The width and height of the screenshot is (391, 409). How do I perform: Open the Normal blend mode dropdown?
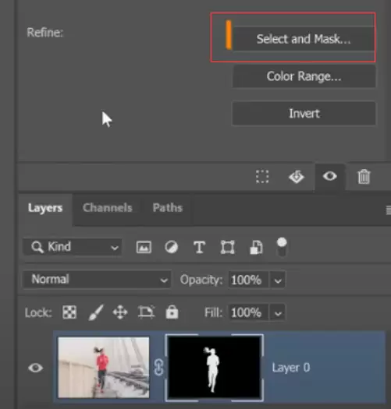pos(97,280)
